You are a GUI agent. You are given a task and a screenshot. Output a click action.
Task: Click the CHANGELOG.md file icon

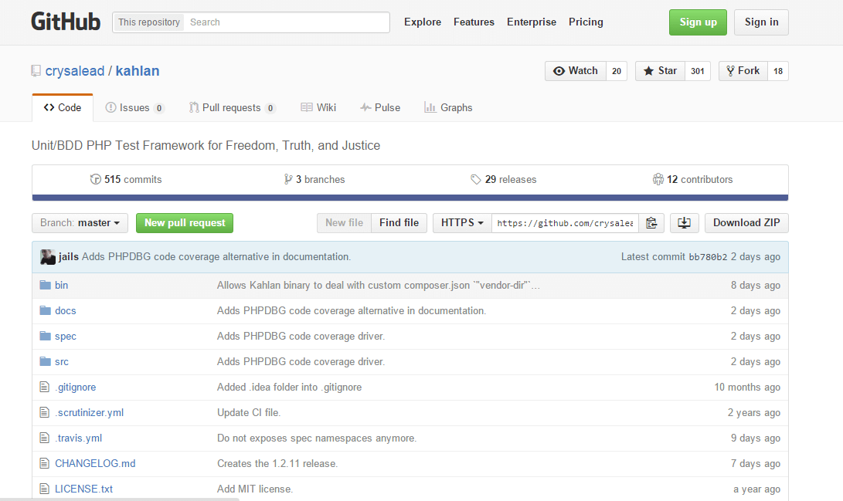(45, 463)
